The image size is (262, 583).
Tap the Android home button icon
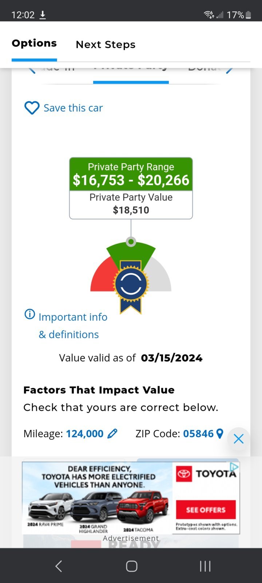coord(131,566)
